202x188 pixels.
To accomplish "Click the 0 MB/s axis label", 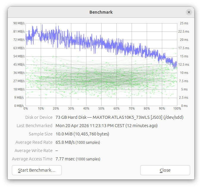I will coord(19,106).
